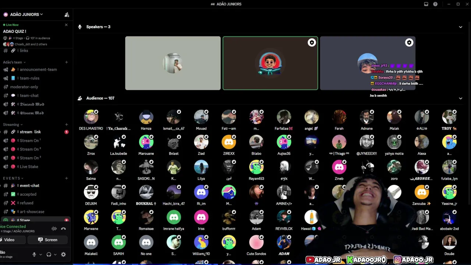Open the microphone input options arrow
This screenshot has height=265, width=471.
coord(40,254)
